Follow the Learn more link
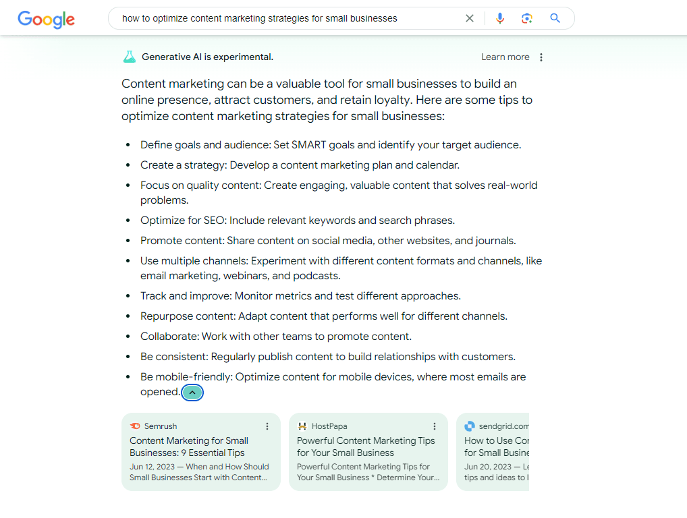 point(505,57)
